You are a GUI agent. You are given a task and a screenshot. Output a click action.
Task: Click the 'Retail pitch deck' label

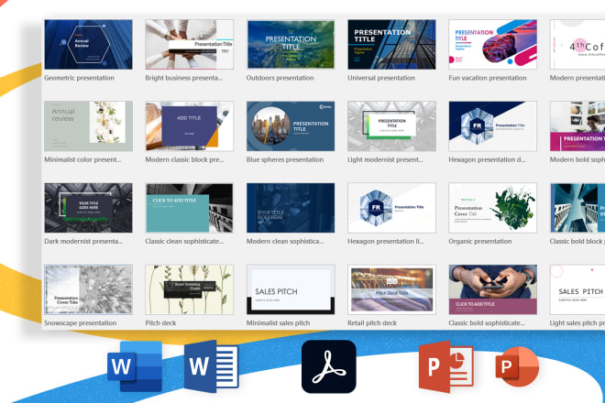tap(372, 323)
